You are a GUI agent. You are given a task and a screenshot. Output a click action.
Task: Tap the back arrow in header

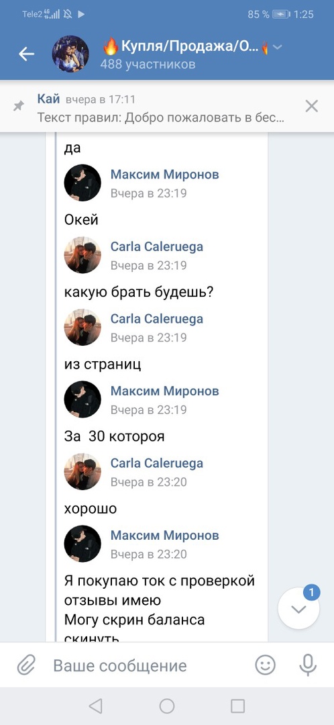point(26,54)
